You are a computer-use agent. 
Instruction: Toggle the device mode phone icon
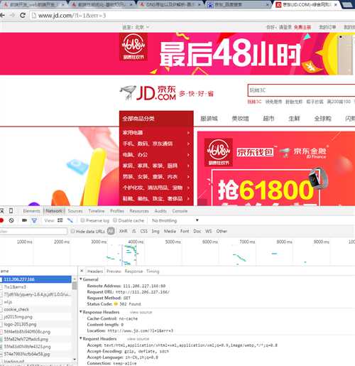click(x=11, y=211)
